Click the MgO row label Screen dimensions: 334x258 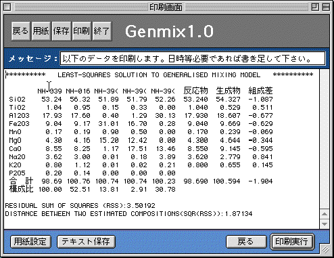click(15, 140)
